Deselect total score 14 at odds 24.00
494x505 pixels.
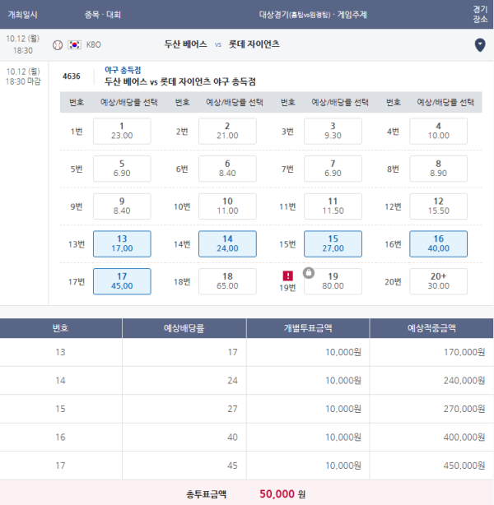(x=227, y=243)
